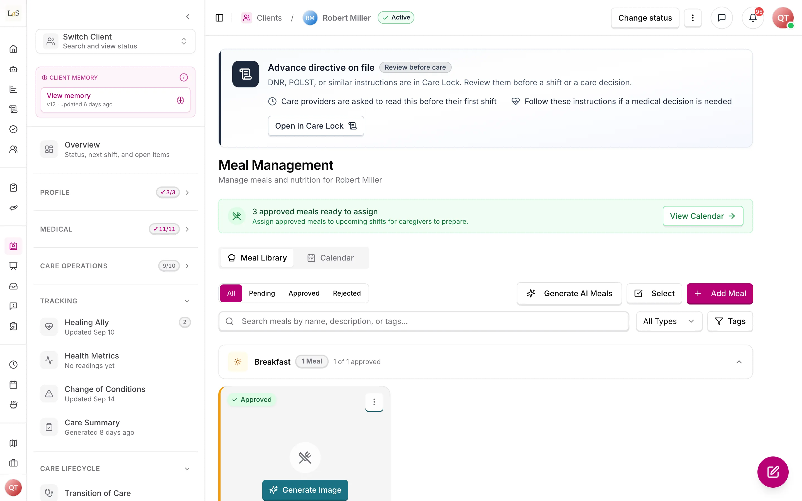
Task: Open the clock icon in left rail
Action: [13, 365]
